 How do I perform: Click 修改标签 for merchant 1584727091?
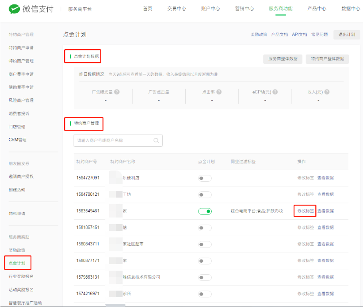[306, 178]
